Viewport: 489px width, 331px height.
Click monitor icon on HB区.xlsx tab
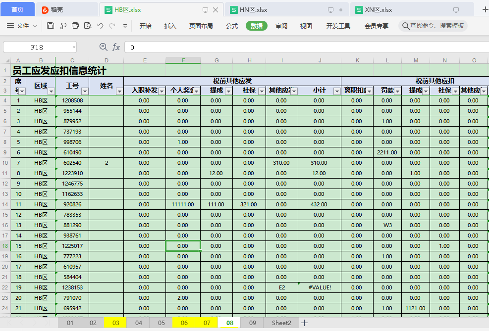(205, 10)
